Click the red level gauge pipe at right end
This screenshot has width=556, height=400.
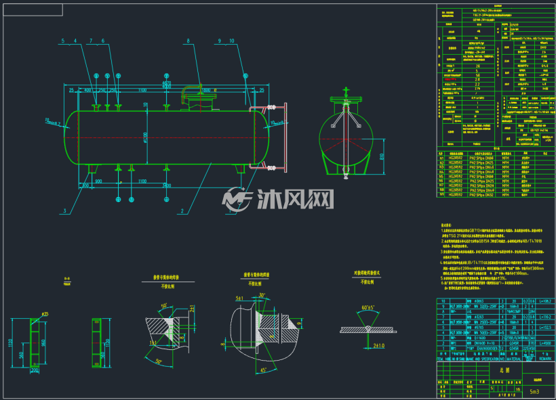[x=269, y=137]
